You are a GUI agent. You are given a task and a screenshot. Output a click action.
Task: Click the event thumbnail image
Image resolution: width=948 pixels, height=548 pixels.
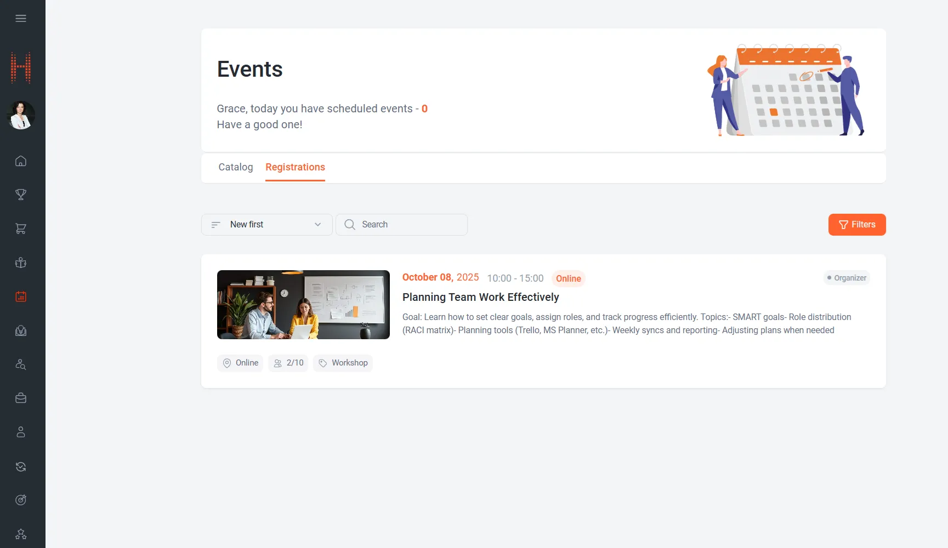tap(303, 305)
